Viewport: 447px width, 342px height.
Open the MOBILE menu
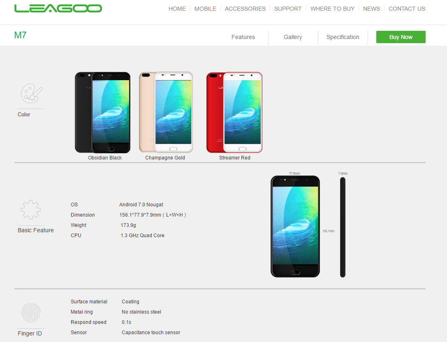coord(205,9)
